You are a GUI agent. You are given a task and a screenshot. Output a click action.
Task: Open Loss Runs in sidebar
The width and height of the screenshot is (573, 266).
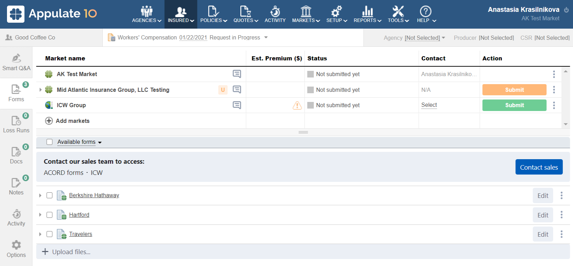coord(16,124)
